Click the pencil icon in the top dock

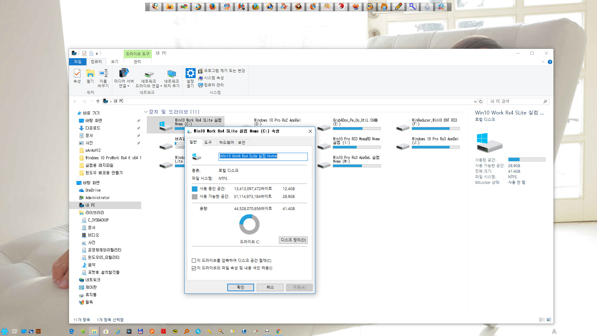[398, 7]
